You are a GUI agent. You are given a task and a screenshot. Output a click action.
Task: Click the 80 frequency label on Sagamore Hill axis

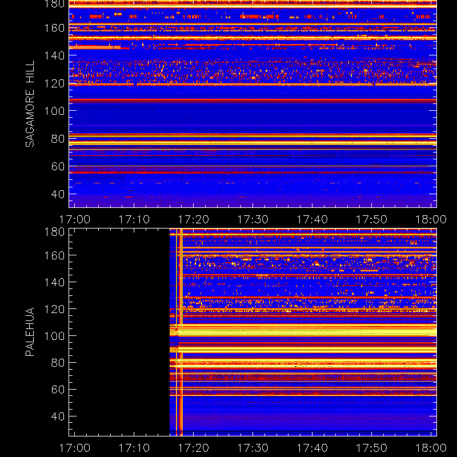pos(58,138)
